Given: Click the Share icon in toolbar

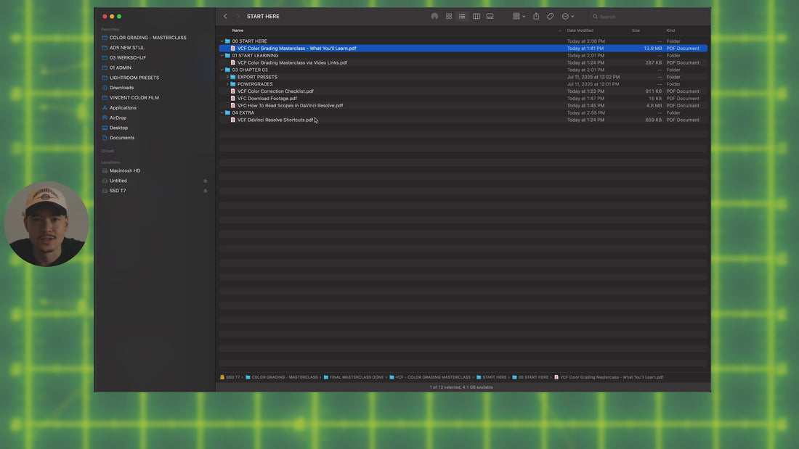Looking at the screenshot, I should click(x=536, y=16).
